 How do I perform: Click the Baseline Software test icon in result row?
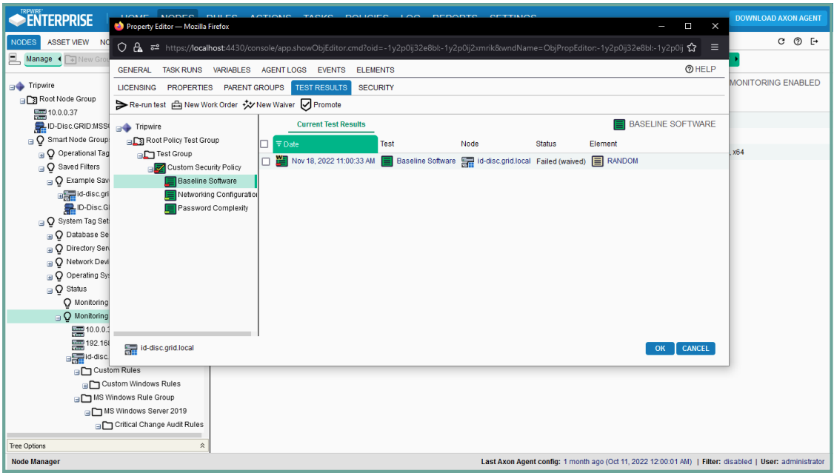(387, 161)
